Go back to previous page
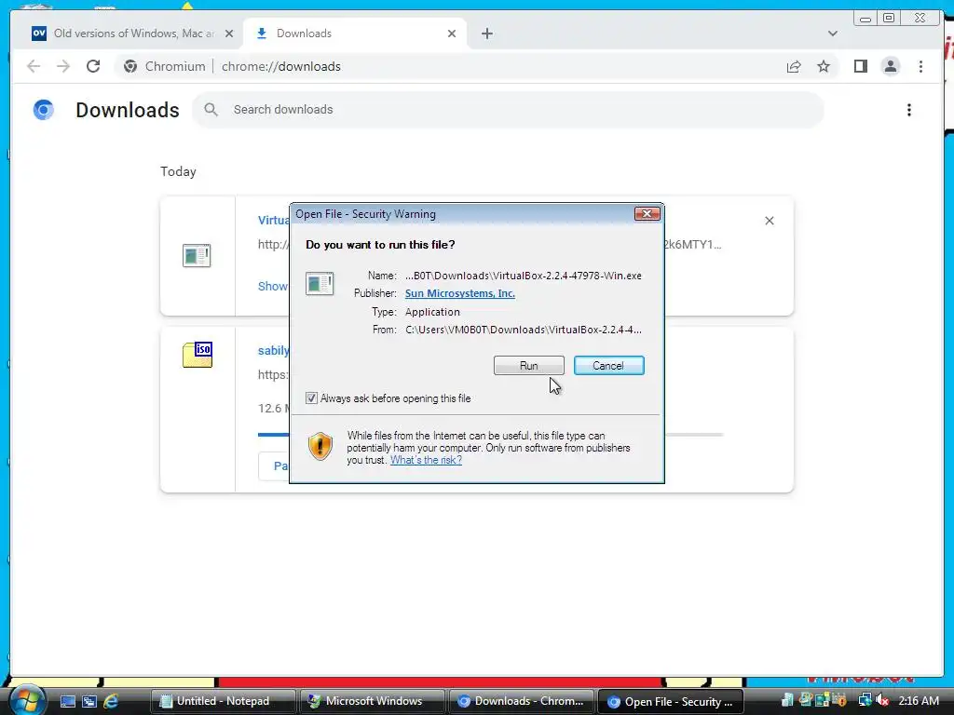 click(x=34, y=66)
